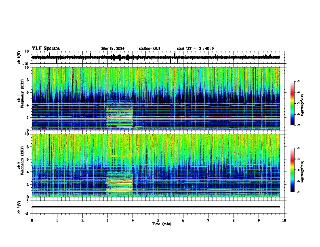Click the "ch.1(V)" waveform axis label

point(19,57)
